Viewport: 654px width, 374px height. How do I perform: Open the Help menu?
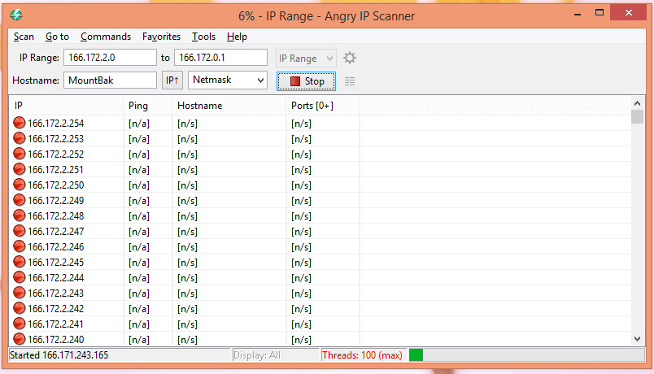tap(237, 37)
